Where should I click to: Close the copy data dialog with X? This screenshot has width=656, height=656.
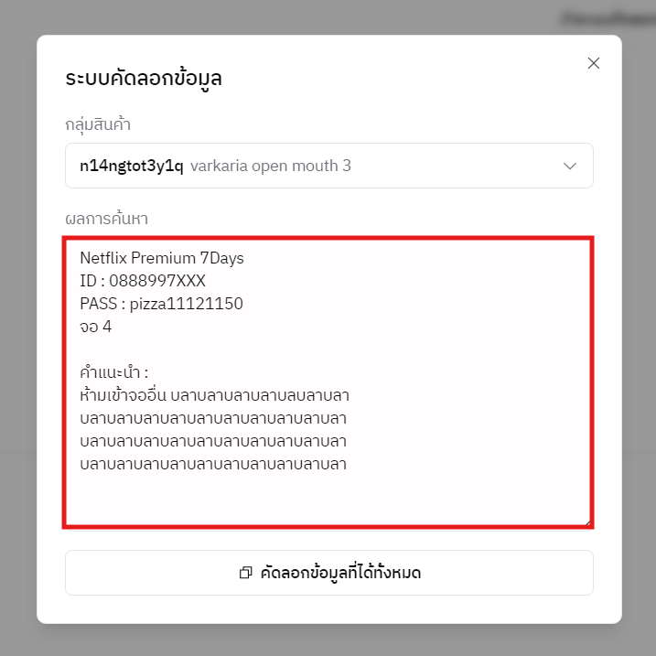pos(593,63)
